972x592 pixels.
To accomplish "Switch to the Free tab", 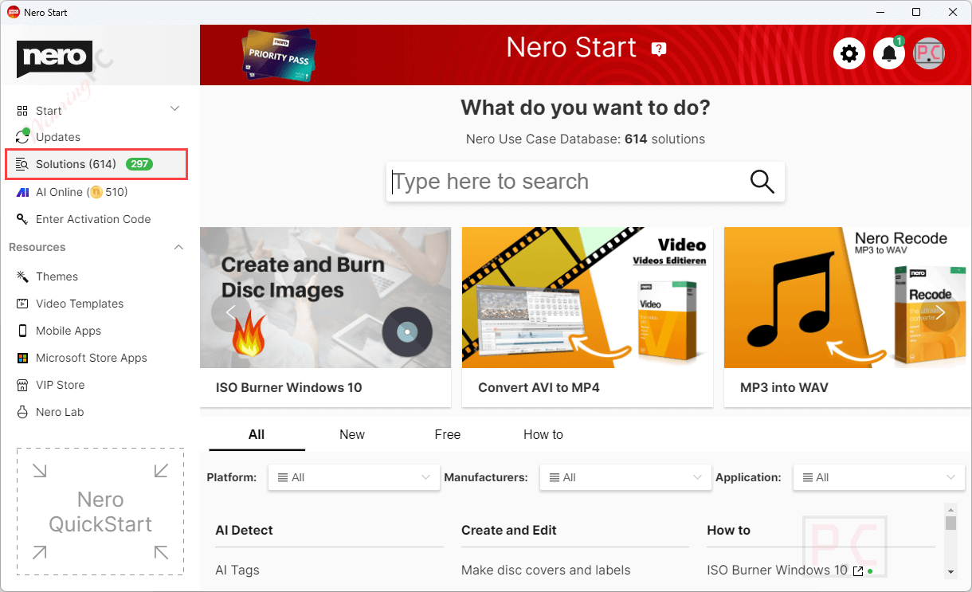I will [x=448, y=434].
